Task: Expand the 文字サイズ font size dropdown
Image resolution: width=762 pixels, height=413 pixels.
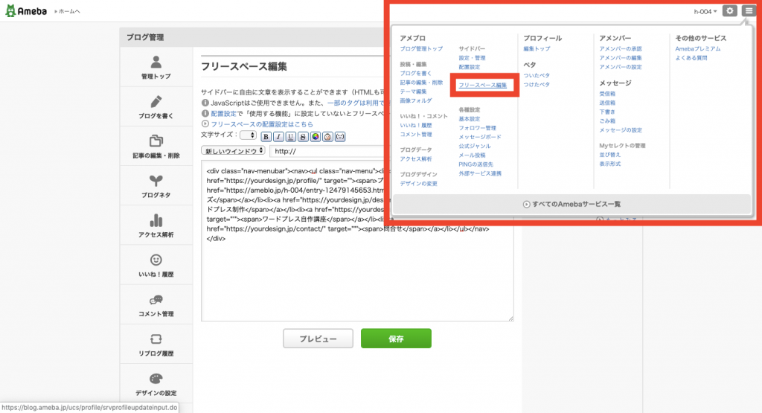Action: point(249,135)
